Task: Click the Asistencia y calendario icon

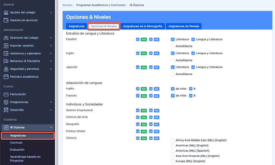Action: tap(6, 54)
